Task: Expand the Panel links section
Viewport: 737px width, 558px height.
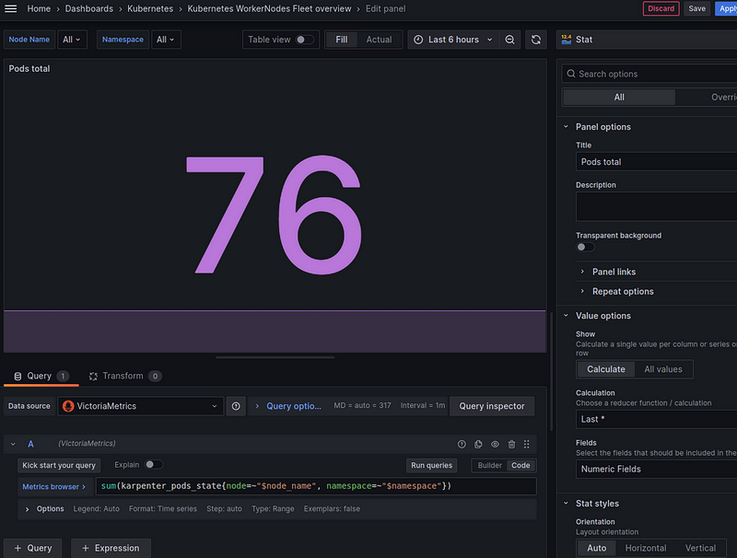Action: tap(613, 272)
